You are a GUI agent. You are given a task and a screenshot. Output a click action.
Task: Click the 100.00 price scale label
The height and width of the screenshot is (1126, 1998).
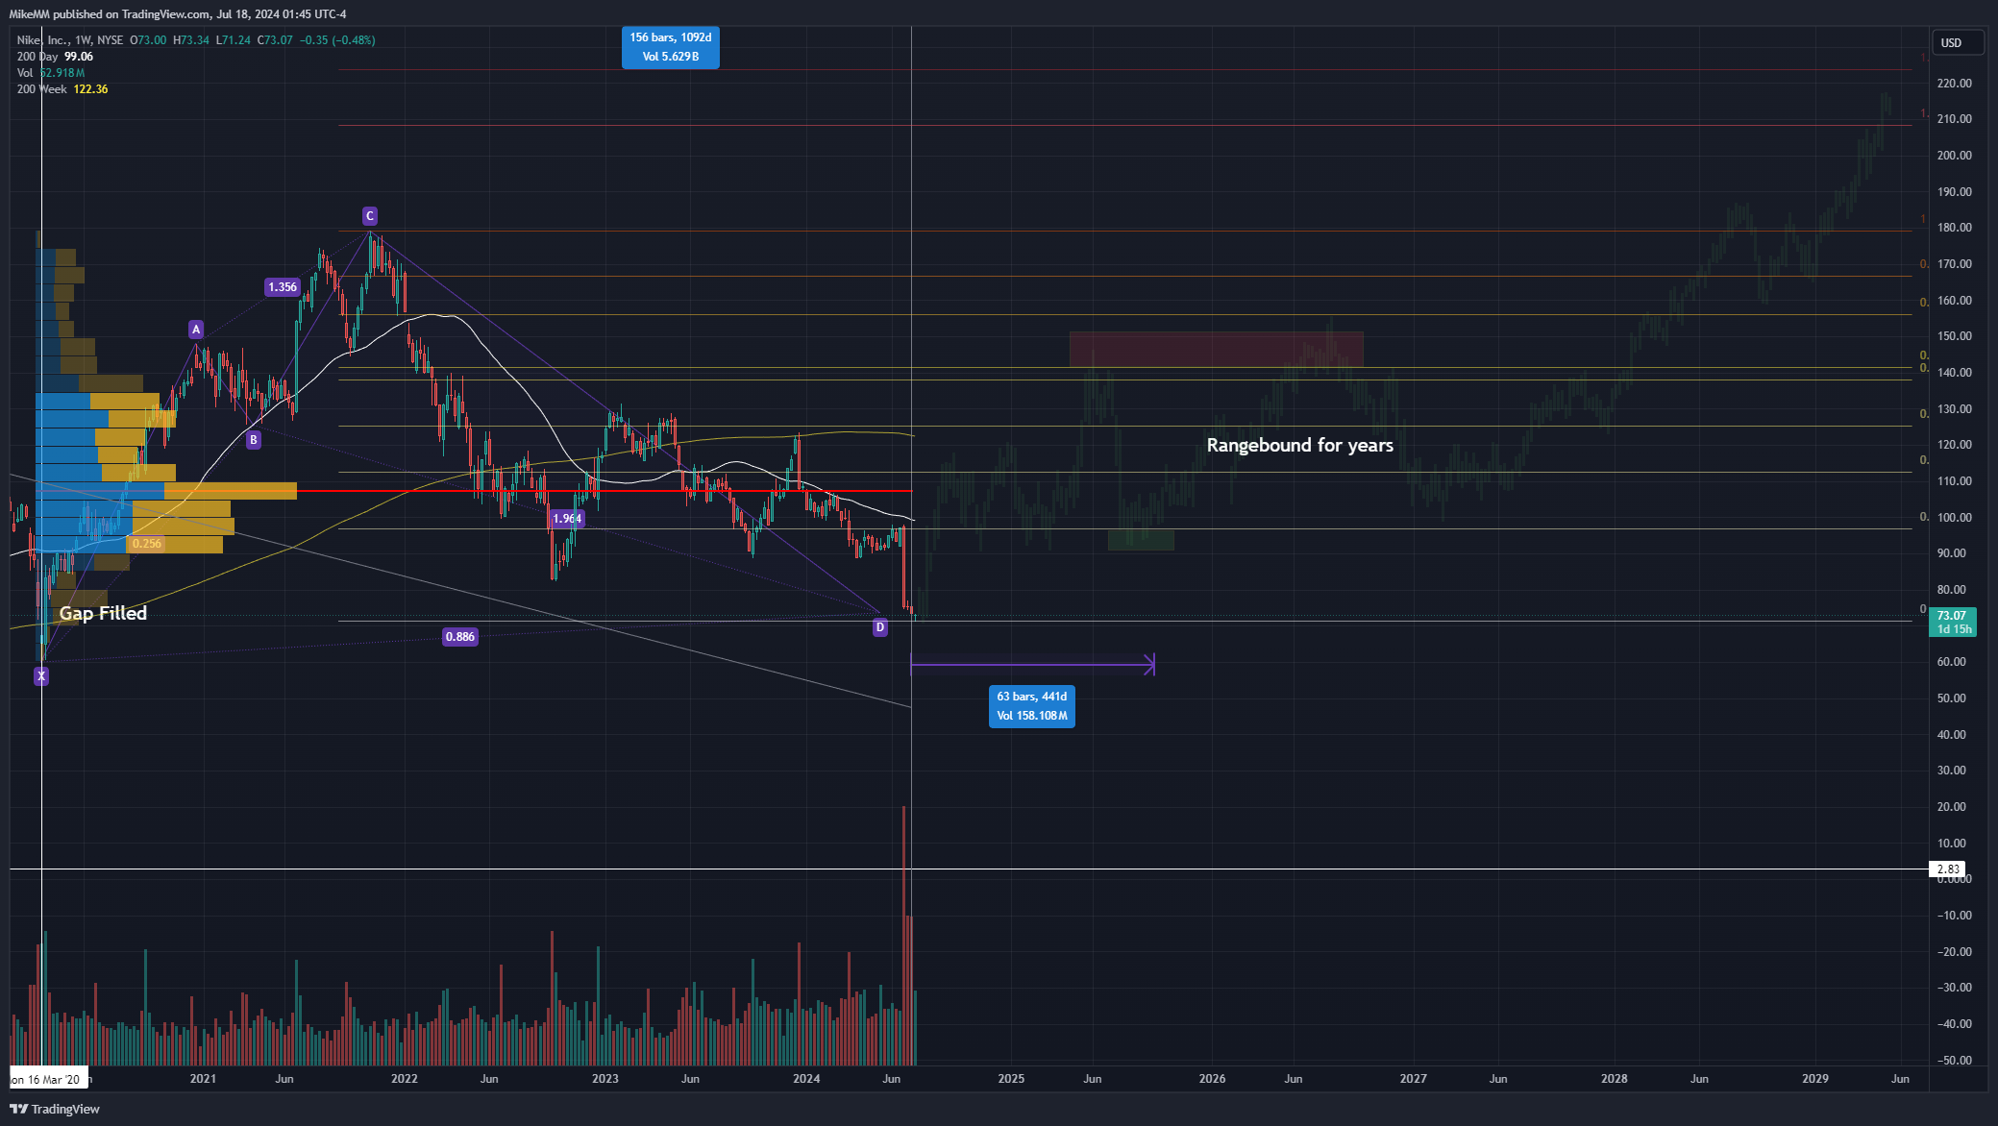[1954, 518]
